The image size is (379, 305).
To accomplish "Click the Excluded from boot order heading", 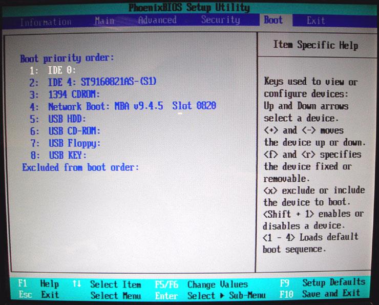I will tap(80, 167).
